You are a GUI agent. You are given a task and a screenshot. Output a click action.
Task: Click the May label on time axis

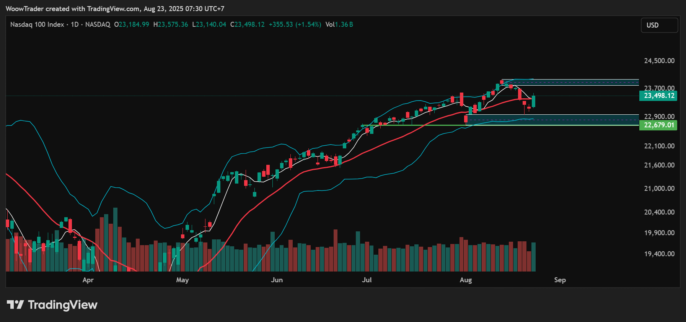click(182, 280)
